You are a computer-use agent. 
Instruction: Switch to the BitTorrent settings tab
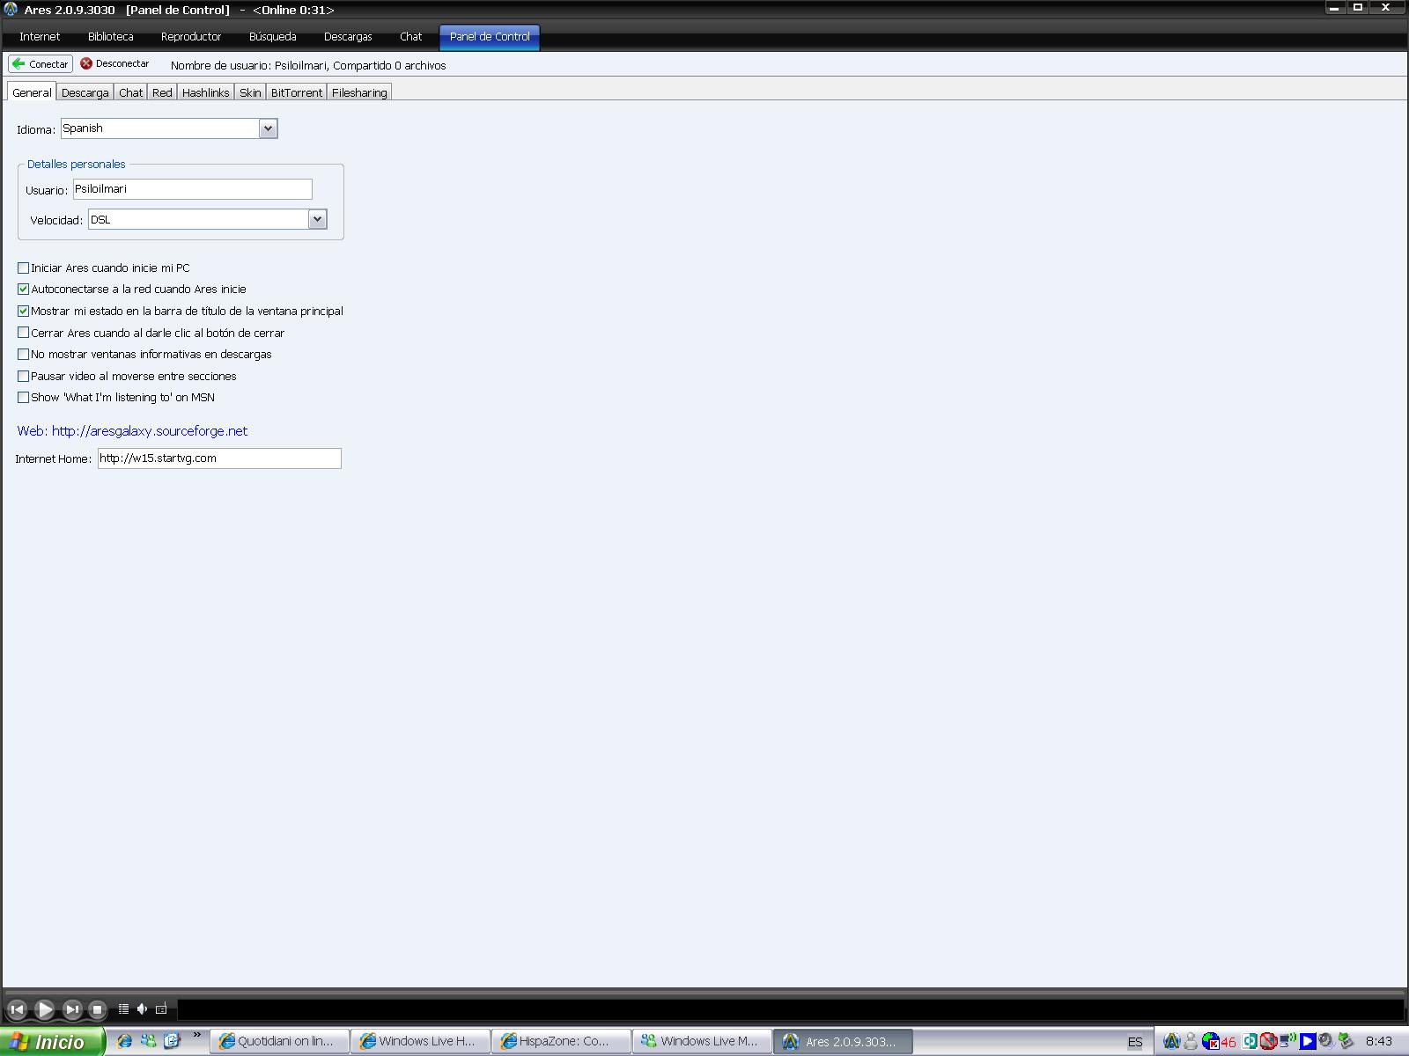pos(296,92)
